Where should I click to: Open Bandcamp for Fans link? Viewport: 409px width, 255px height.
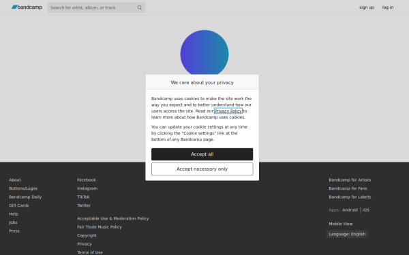(348, 188)
